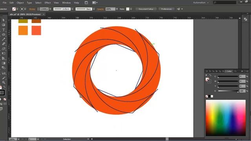Open the Go to Bridge icon
251x141 pixels.
pos(86,3)
